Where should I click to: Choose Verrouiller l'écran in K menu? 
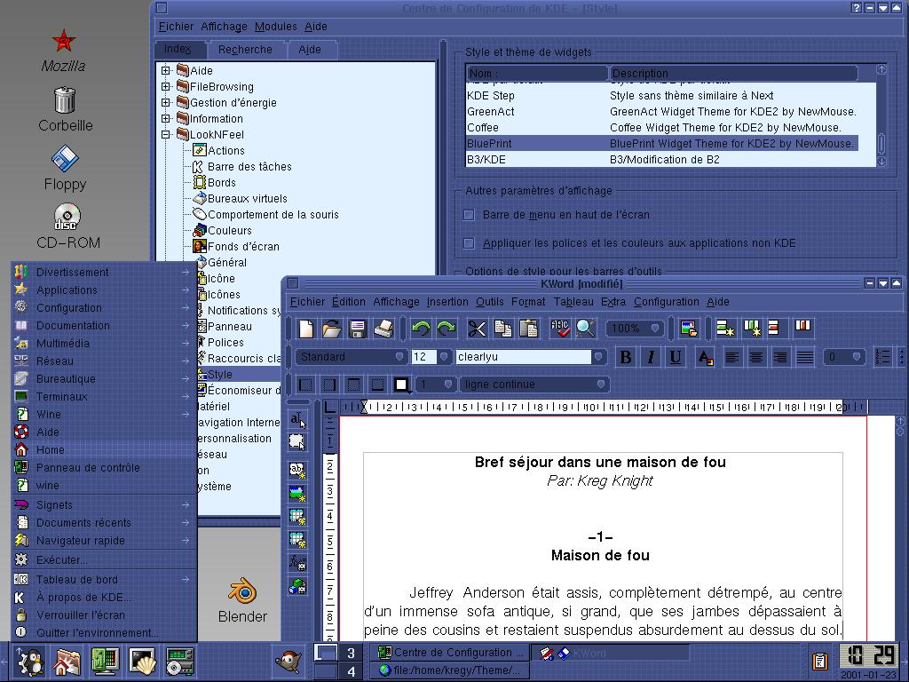pos(105,615)
